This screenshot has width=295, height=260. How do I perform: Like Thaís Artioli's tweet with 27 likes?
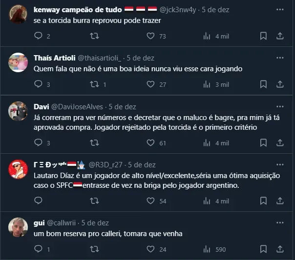pyautogui.click(x=151, y=84)
